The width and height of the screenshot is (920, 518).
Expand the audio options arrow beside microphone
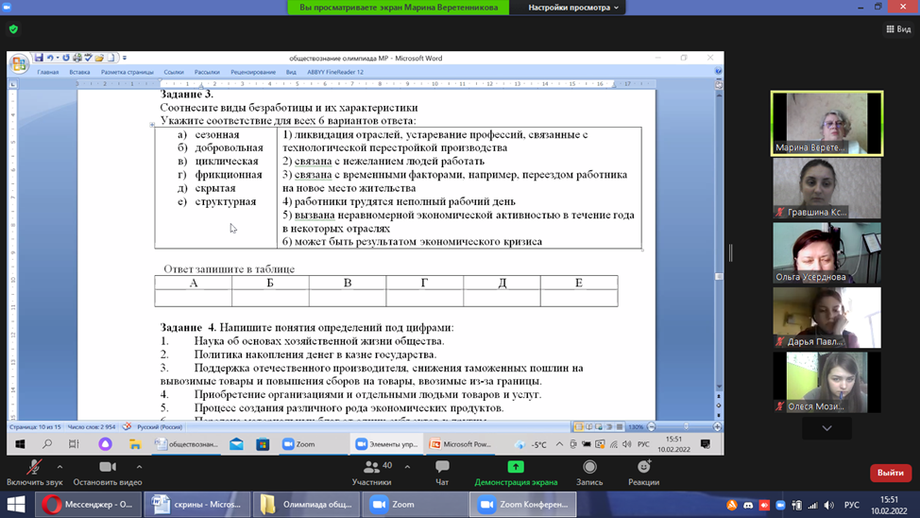(60, 466)
